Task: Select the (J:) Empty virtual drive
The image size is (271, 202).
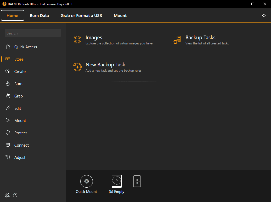Action: [x=117, y=181]
